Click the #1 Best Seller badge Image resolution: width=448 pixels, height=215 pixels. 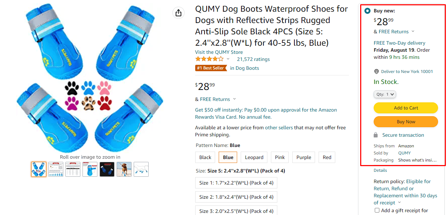[x=211, y=68]
